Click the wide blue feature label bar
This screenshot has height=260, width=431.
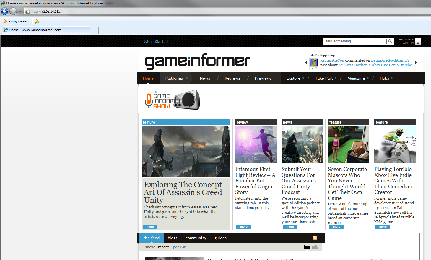(x=186, y=122)
